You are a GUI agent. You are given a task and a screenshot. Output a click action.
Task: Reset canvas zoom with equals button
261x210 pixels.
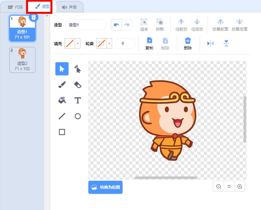click(229, 186)
